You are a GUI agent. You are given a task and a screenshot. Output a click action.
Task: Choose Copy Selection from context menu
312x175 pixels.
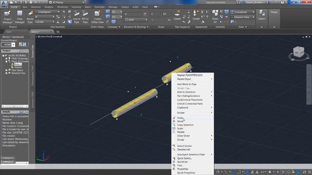[x=193, y=125]
